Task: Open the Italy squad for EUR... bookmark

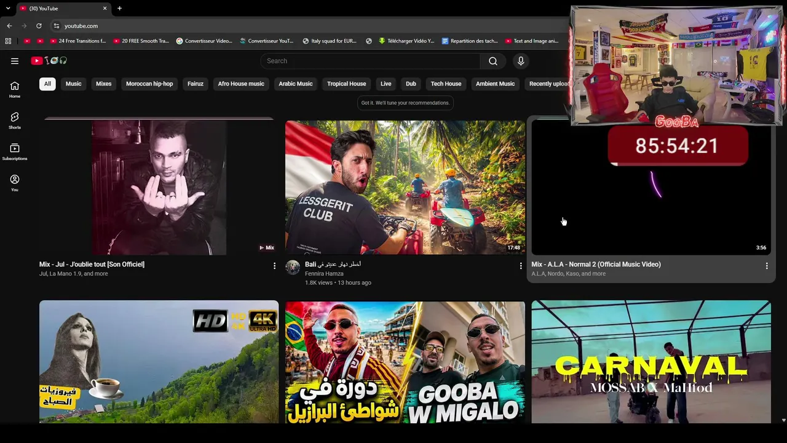Action: pos(330,41)
